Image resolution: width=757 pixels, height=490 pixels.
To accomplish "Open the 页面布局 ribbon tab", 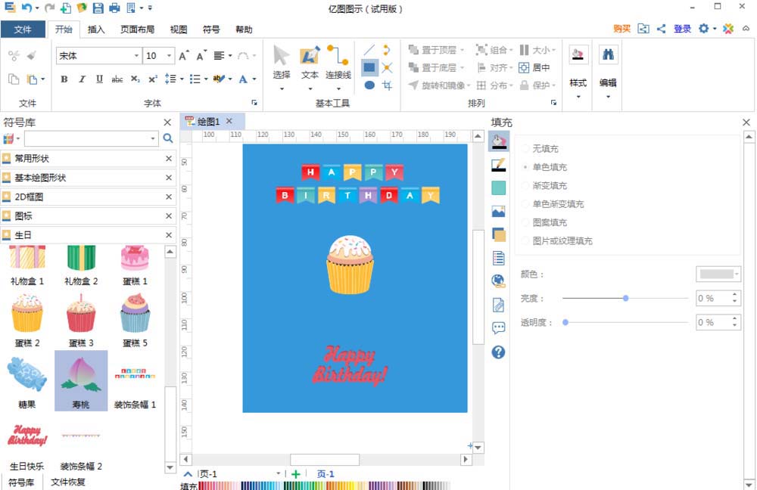I will 135,29.
